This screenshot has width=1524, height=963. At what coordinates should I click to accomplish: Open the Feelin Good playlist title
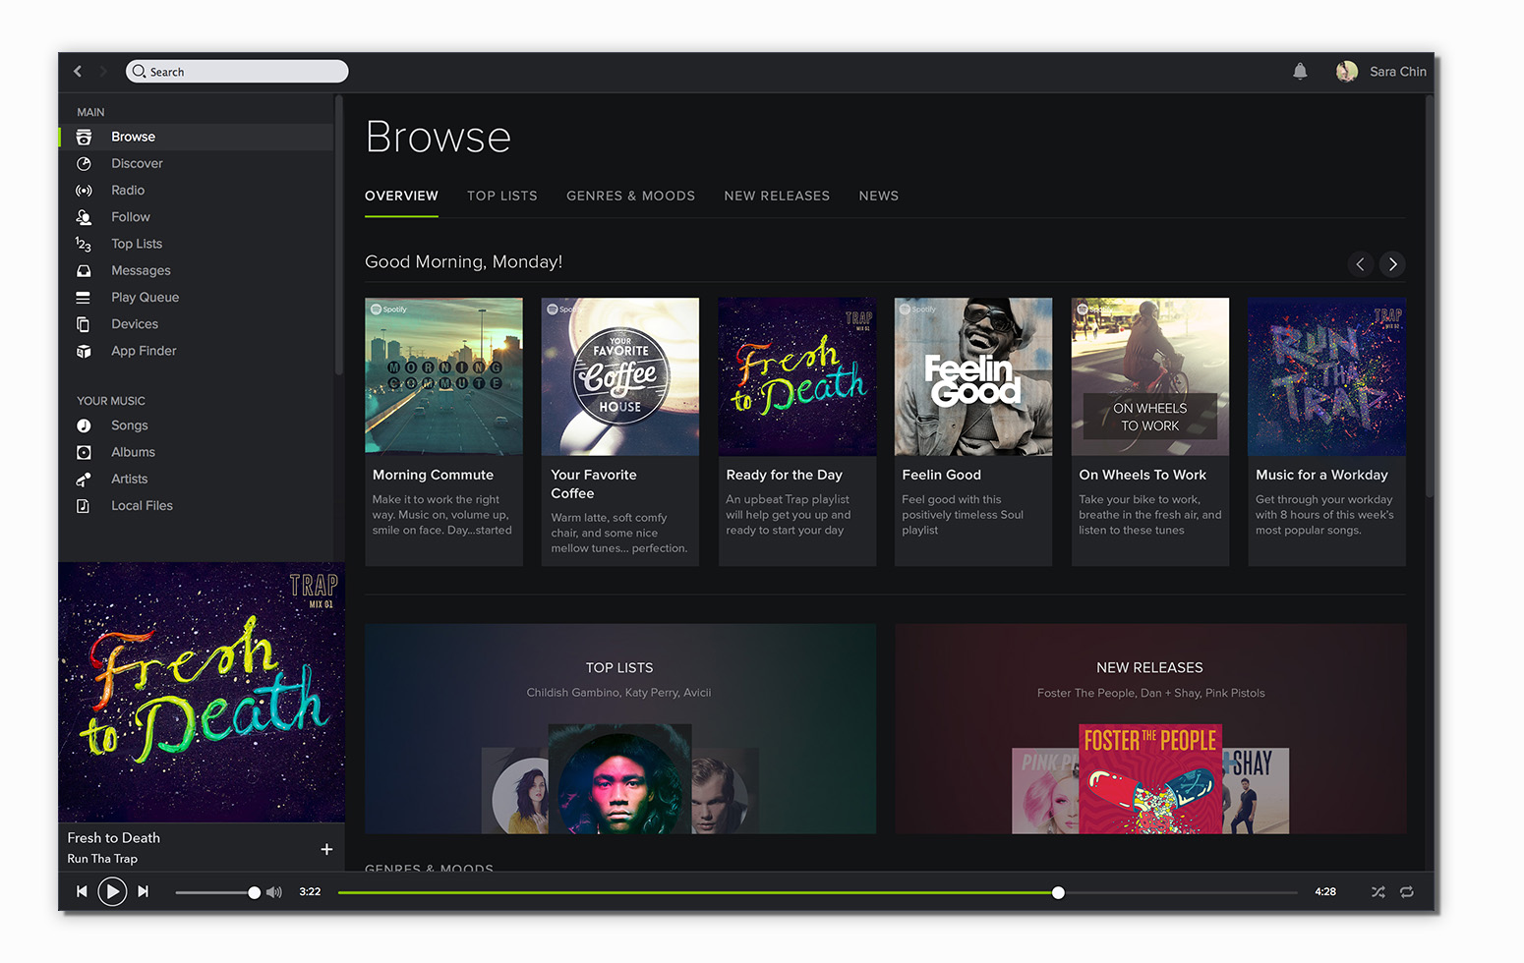pyautogui.click(x=942, y=475)
